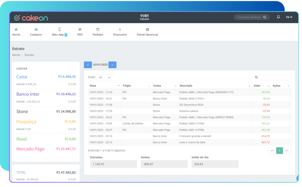
Task: Click the Exibindo 1 a 9 de 9 registros text
Action: (106, 151)
